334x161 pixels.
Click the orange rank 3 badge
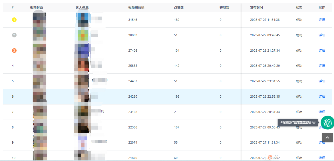[14, 51]
